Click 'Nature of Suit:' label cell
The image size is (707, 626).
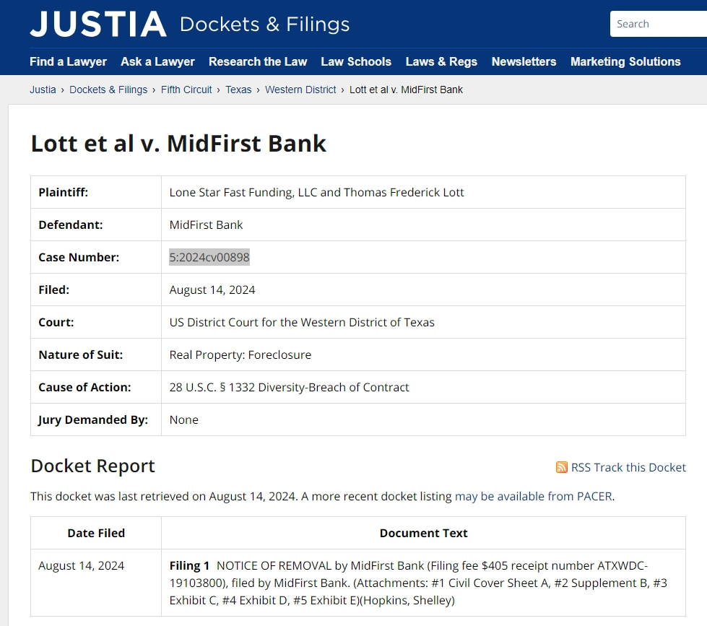(96, 355)
